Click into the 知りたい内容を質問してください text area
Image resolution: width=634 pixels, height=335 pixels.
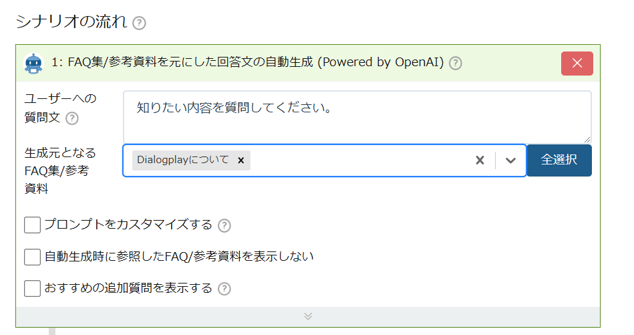(x=357, y=117)
